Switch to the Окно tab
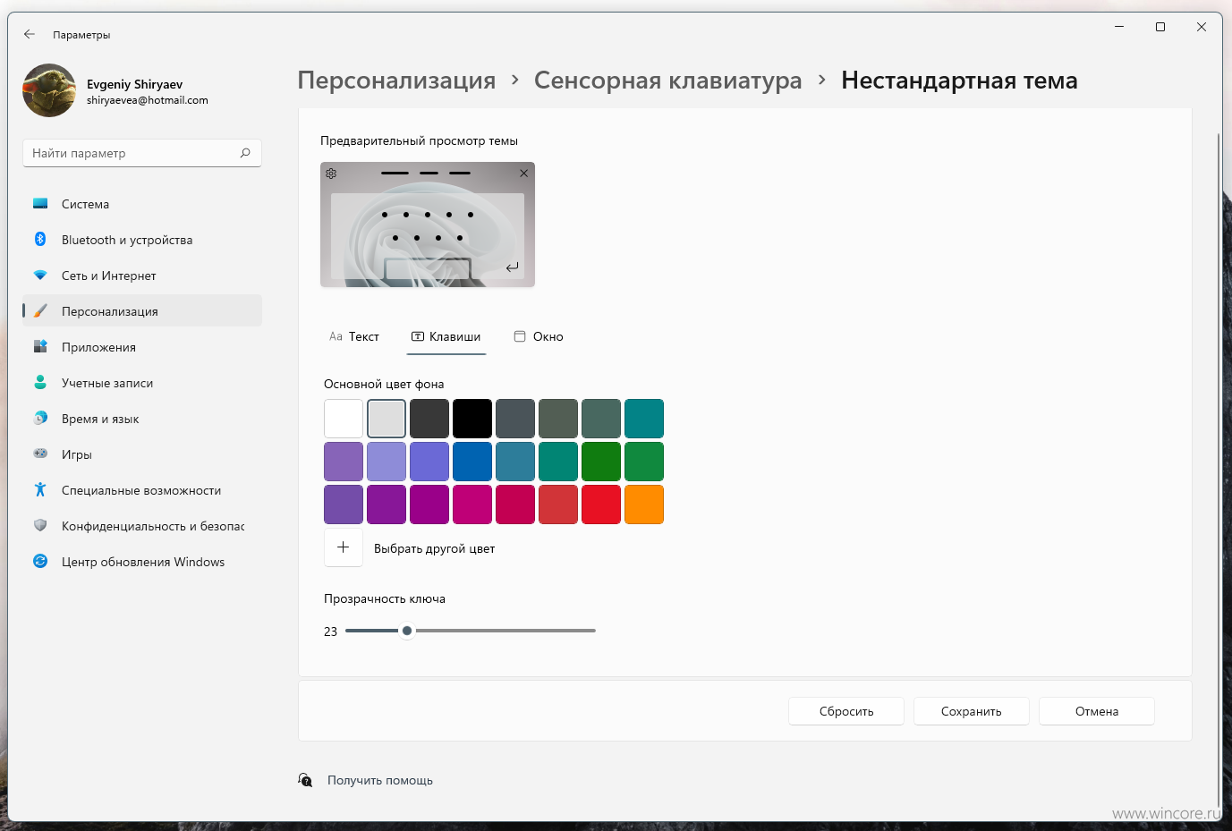 (539, 336)
